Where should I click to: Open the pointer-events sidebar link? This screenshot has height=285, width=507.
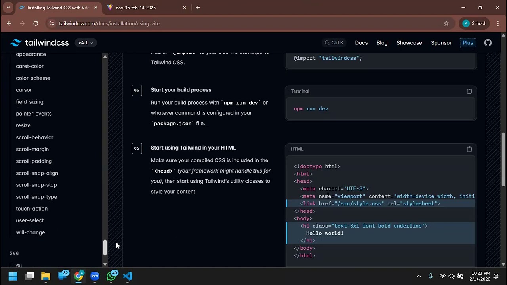click(x=34, y=114)
